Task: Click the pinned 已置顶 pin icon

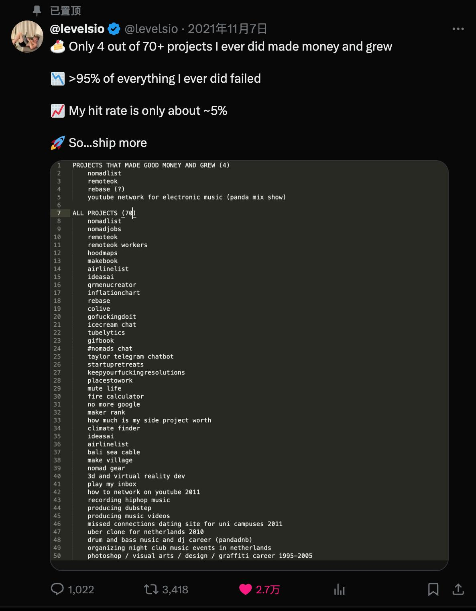Action: (x=37, y=11)
